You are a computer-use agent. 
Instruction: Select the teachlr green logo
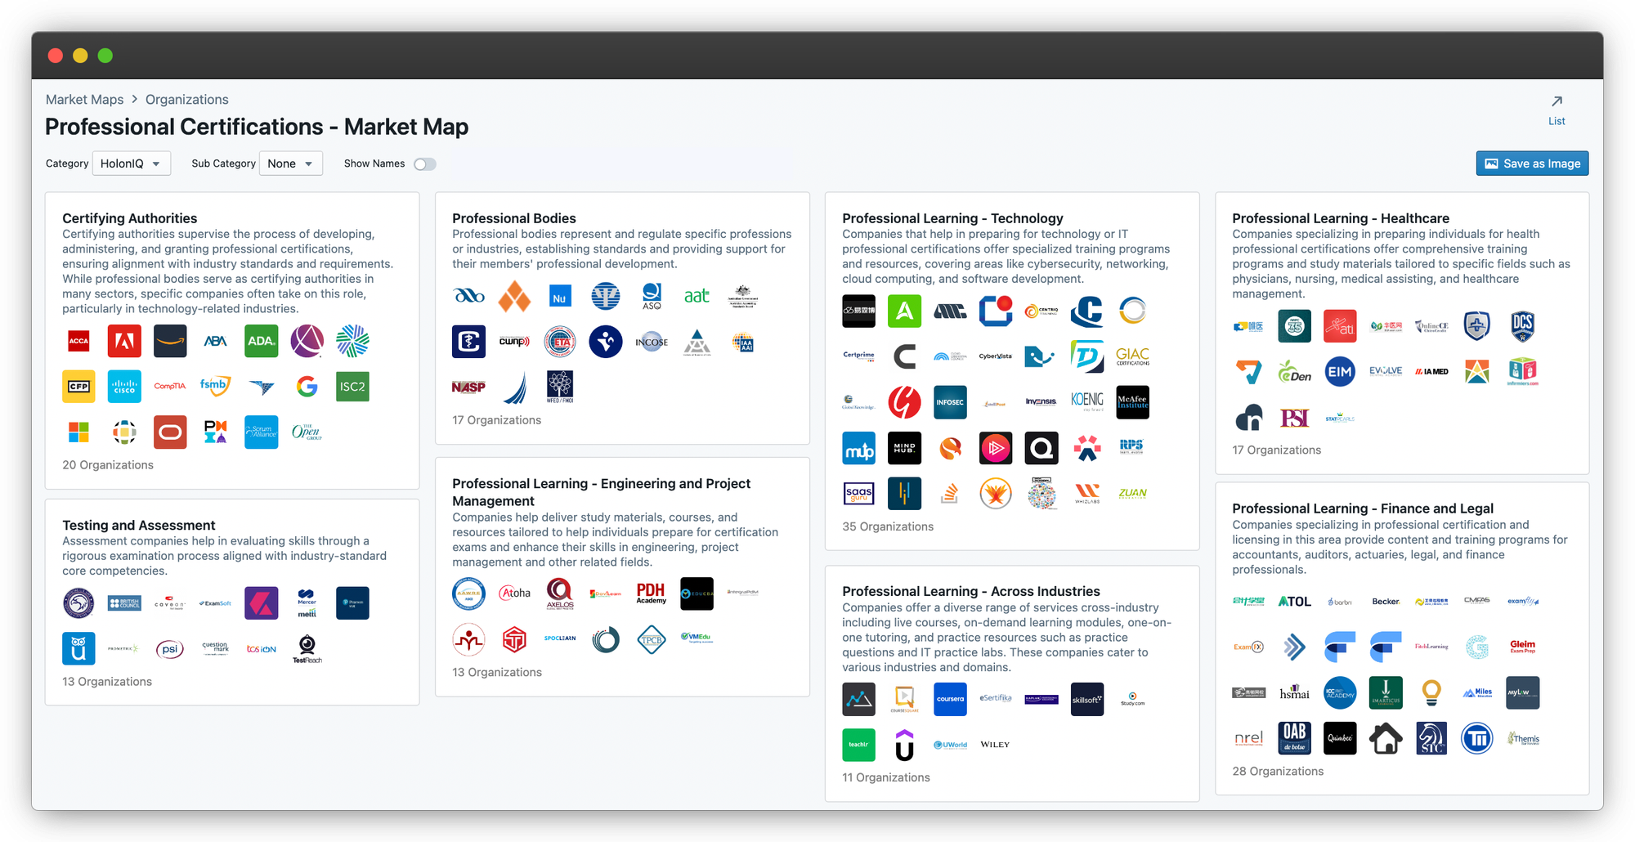coord(858,745)
